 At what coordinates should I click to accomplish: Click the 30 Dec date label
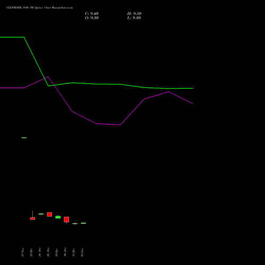[65, 252]
